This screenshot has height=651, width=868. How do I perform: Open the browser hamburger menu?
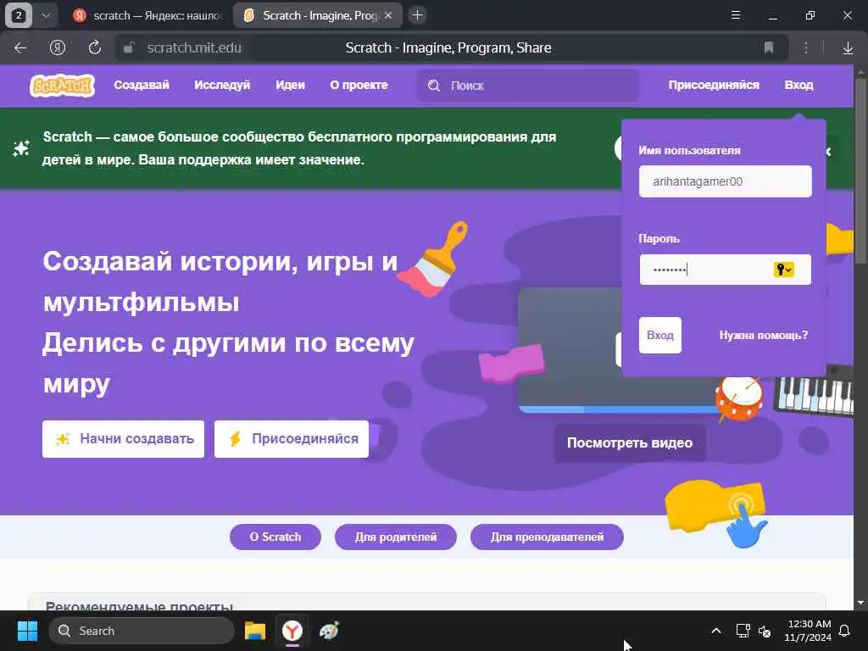click(736, 15)
